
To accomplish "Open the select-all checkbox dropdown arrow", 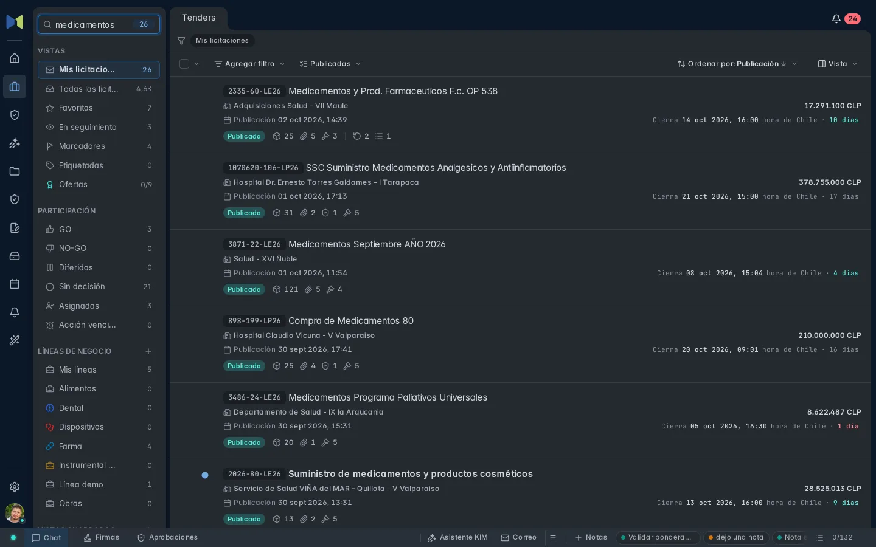I will tap(196, 64).
